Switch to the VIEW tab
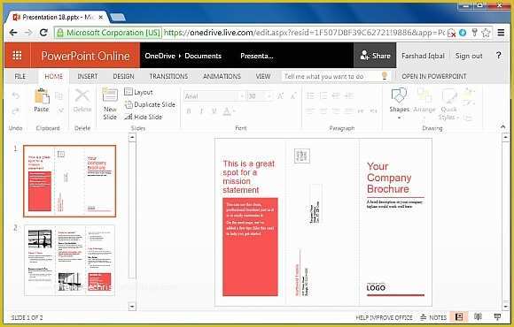 [263, 76]
